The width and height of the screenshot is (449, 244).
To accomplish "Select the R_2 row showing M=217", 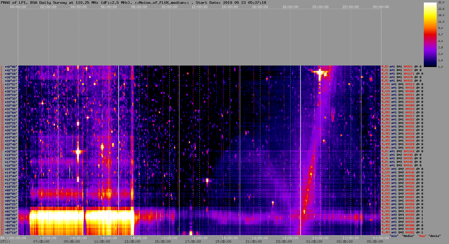I will coord(401,70).
